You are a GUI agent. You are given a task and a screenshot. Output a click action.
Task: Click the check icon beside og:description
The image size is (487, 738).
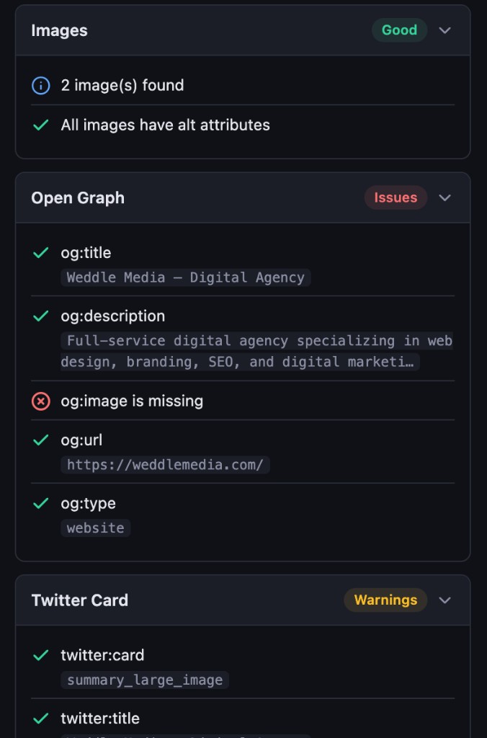click(42, 316)
